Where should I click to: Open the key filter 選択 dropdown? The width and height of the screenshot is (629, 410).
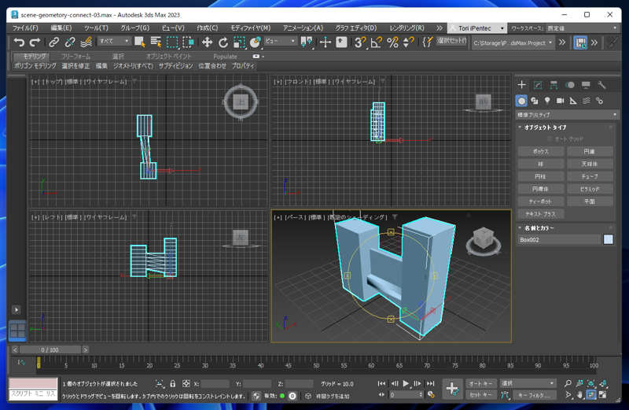pyautogui.click(x=528, y=383)
